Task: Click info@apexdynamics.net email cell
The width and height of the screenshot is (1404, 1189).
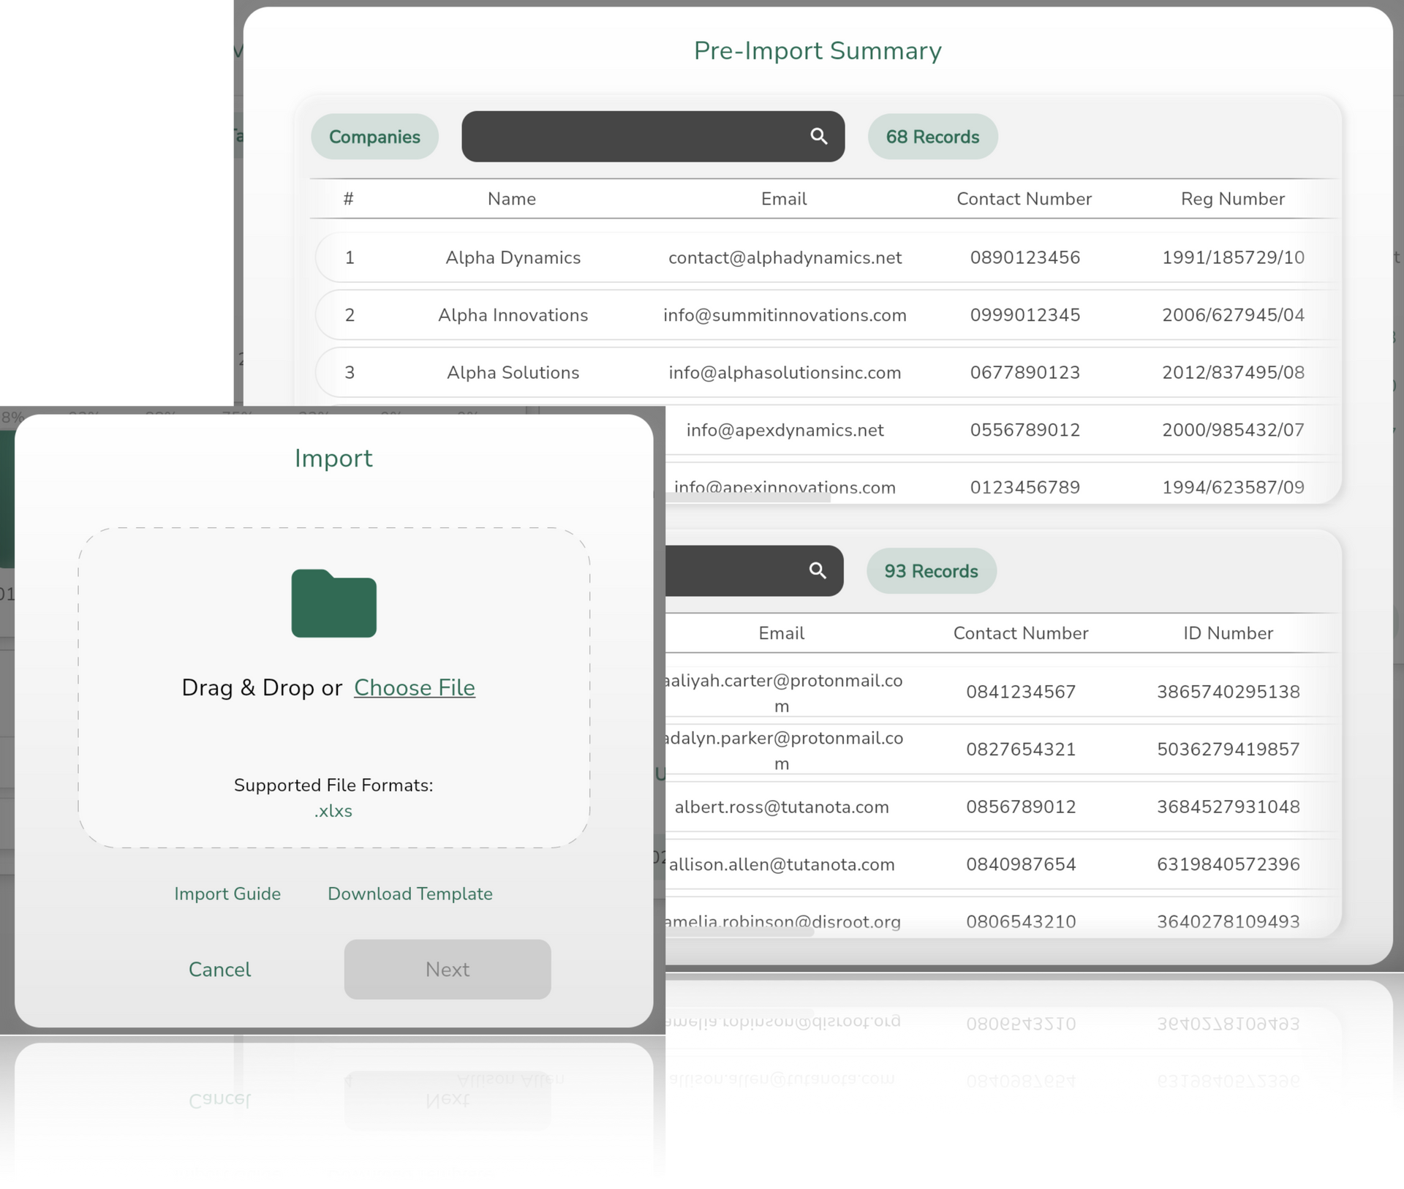Action: [785, 430]
